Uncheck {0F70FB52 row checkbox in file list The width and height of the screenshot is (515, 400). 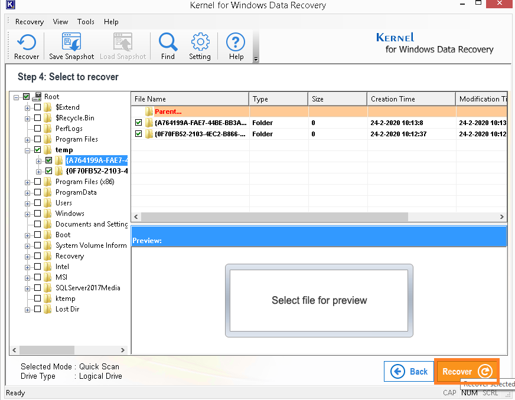(138, 134)
